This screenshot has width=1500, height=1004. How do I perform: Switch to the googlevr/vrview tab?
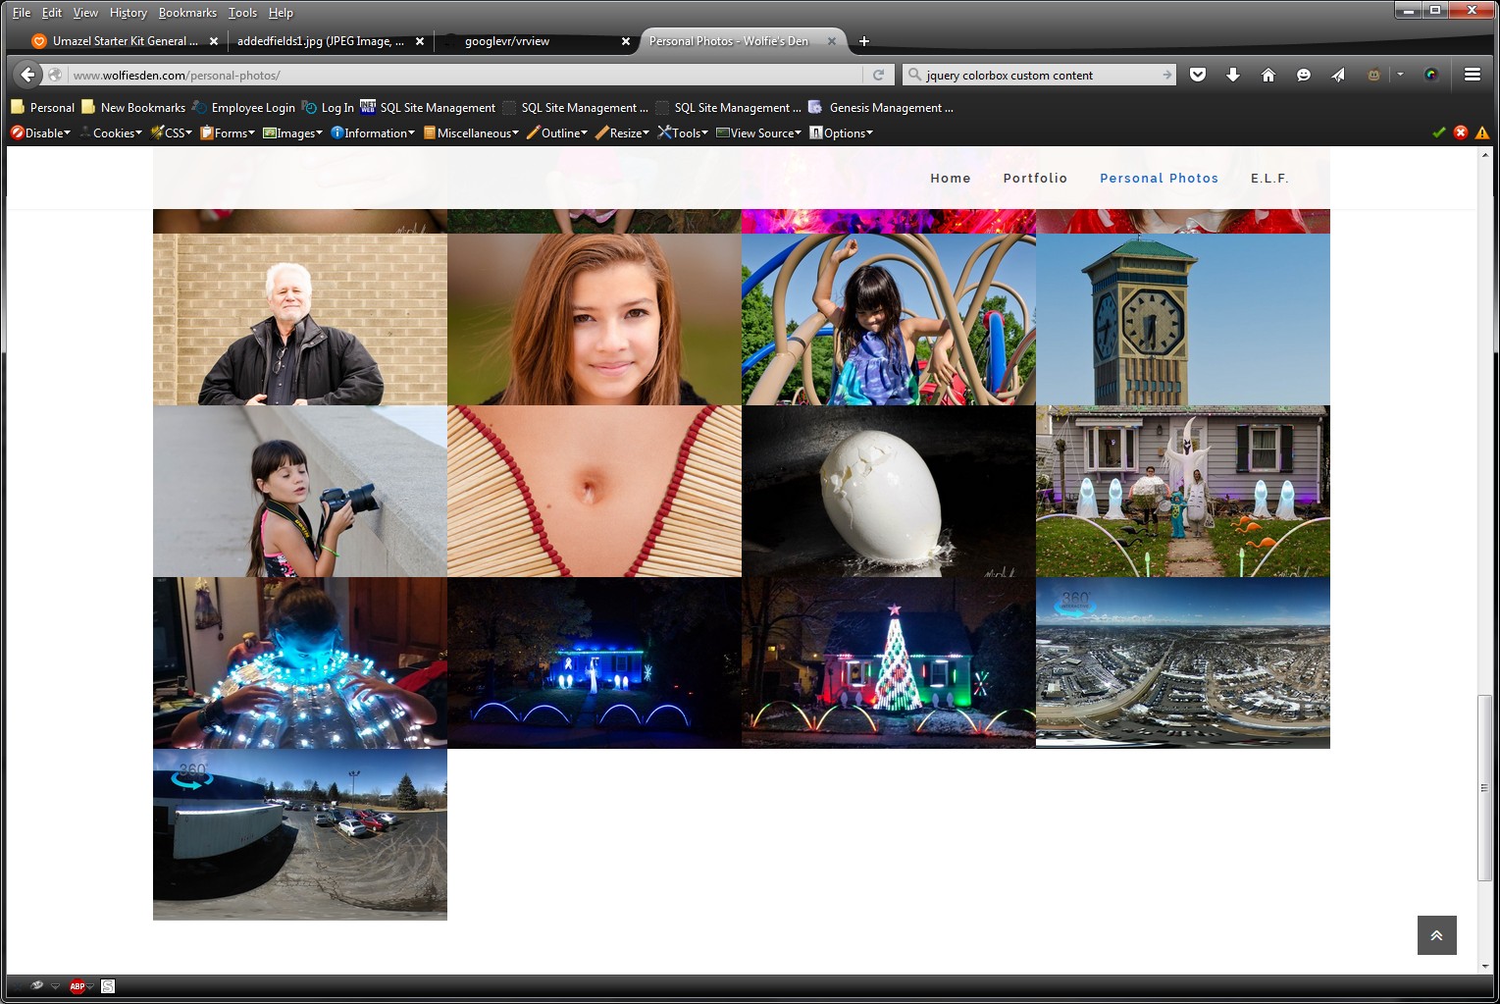(535, 41)
